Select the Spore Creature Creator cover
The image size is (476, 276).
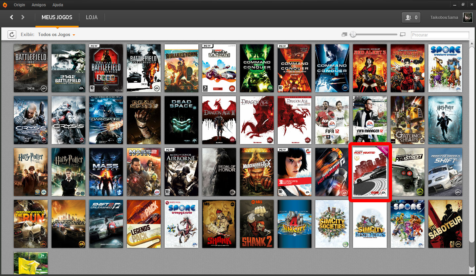pyautogui.click(x=445, y=68)
